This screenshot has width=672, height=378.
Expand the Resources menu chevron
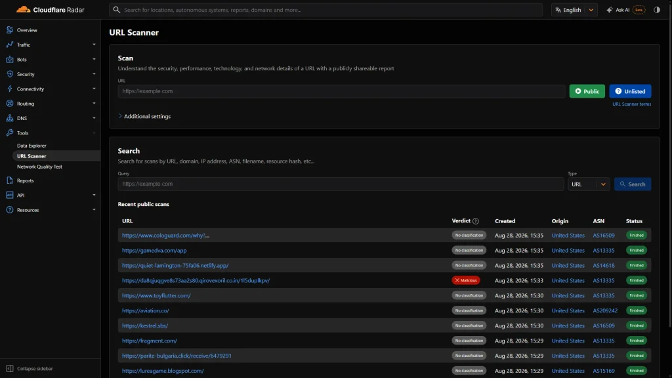(94, 210)
